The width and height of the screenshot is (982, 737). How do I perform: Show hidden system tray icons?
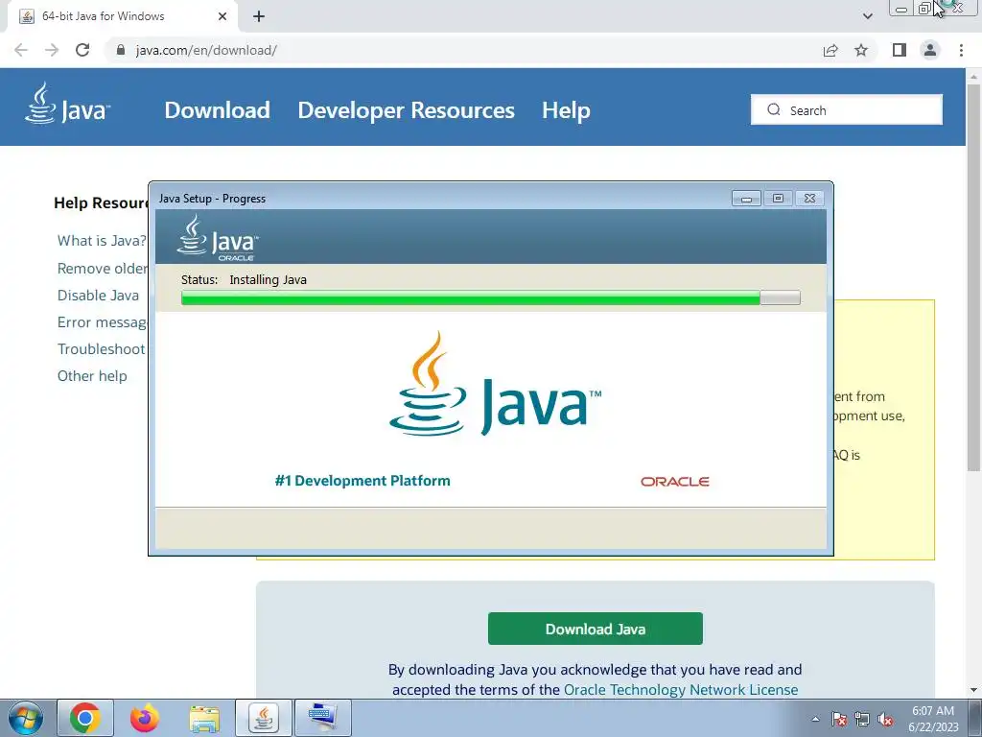coord(815,719)
